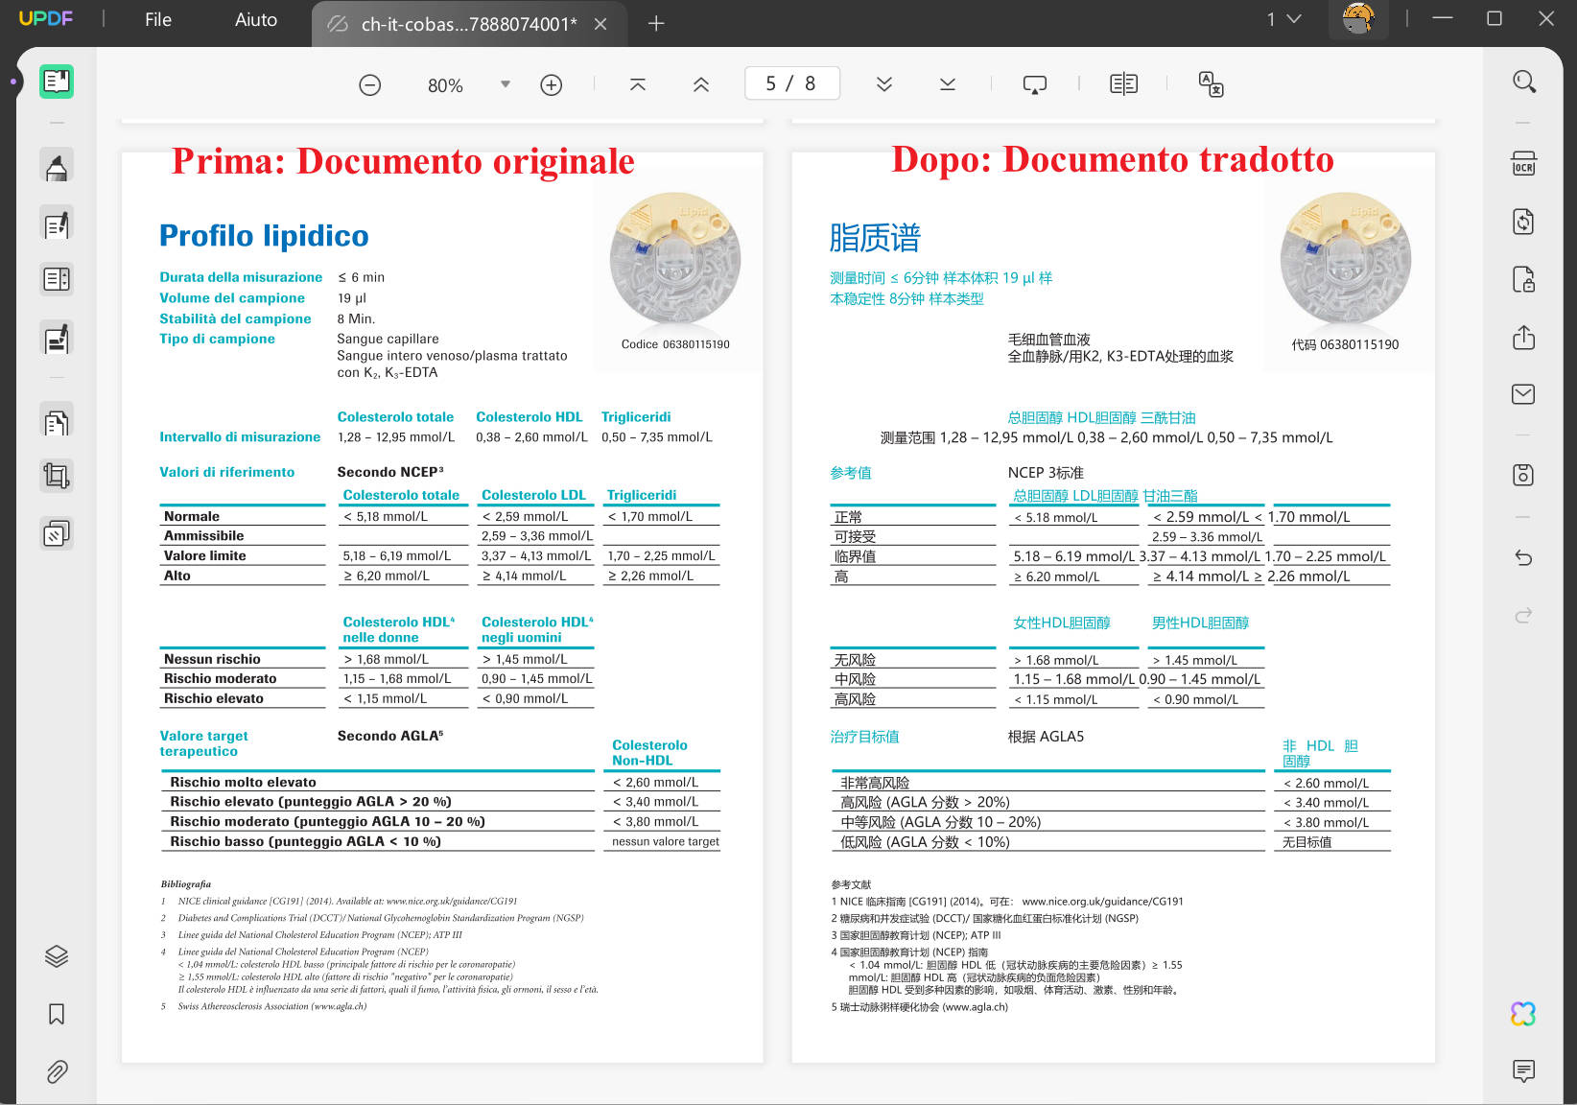Open the File menu
The image size is (1577, 1105).
pos(158,19)
